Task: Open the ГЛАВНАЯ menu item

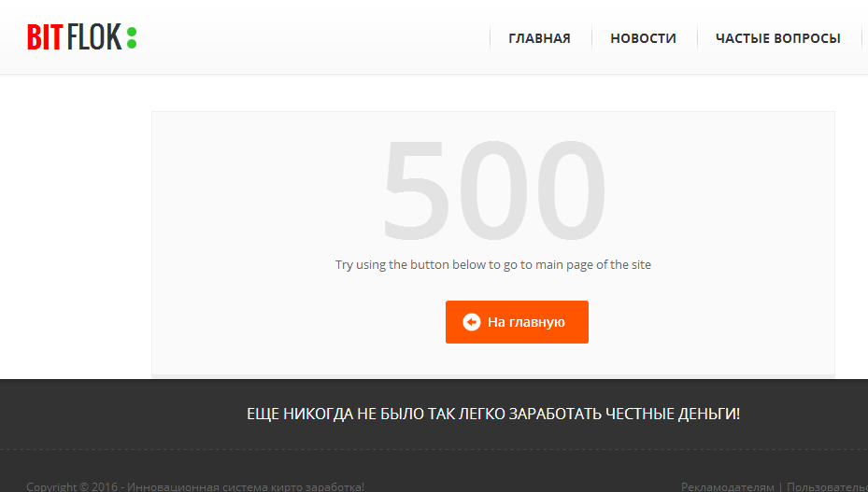Action: click(540, 38)
